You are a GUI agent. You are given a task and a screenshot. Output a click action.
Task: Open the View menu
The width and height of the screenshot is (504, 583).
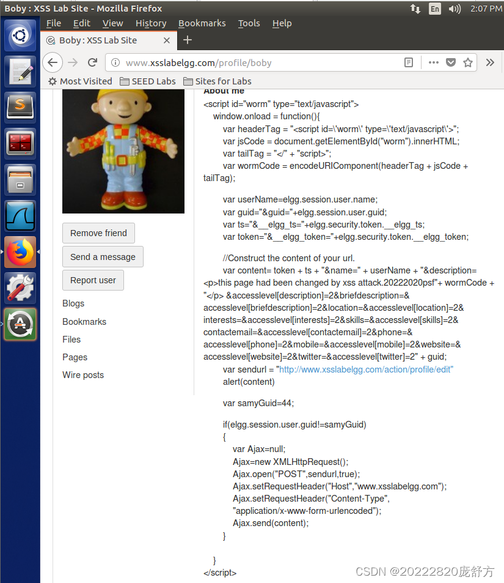click(112, 23)
